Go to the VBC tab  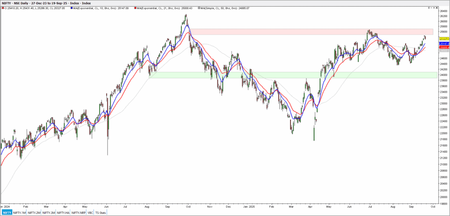pyautogui.click(x=90, y=212)
